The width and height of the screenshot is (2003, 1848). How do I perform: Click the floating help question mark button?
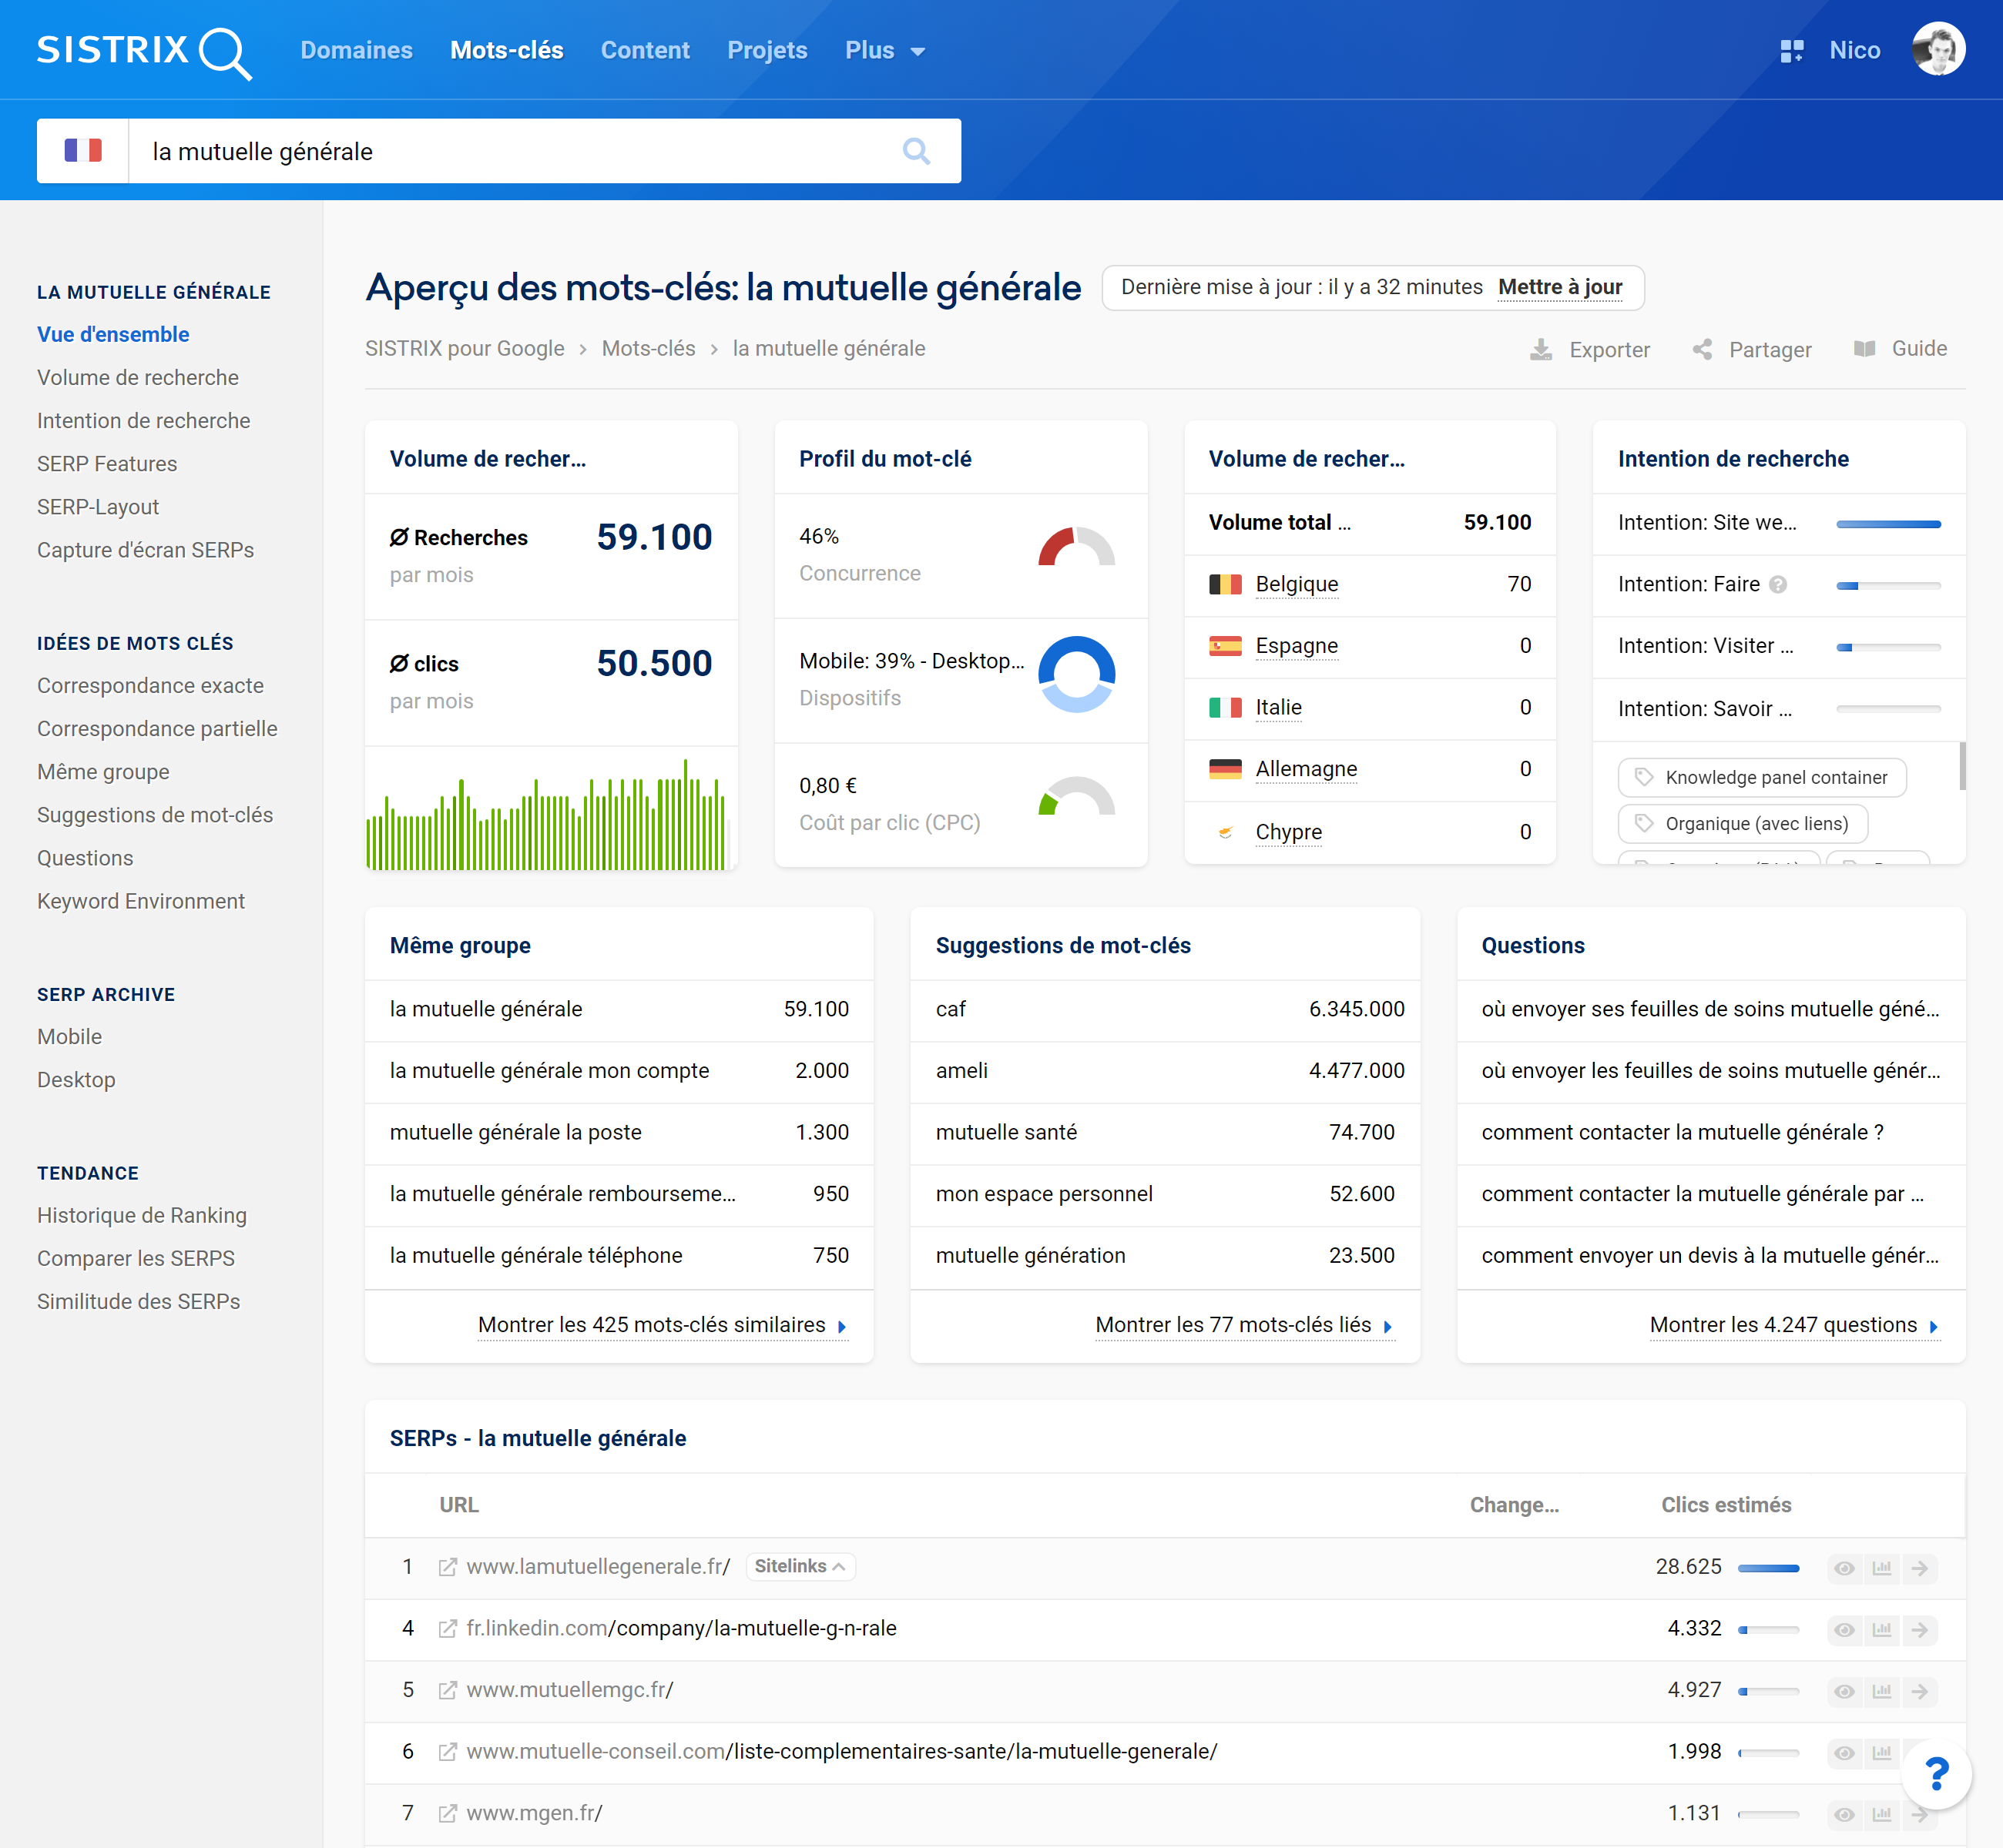pyautogui.click(x=1936, y=1775)
